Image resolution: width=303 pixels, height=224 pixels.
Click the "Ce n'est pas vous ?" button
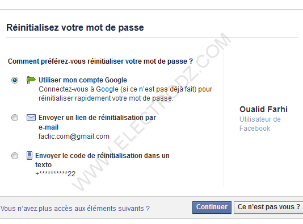[268, 208]
